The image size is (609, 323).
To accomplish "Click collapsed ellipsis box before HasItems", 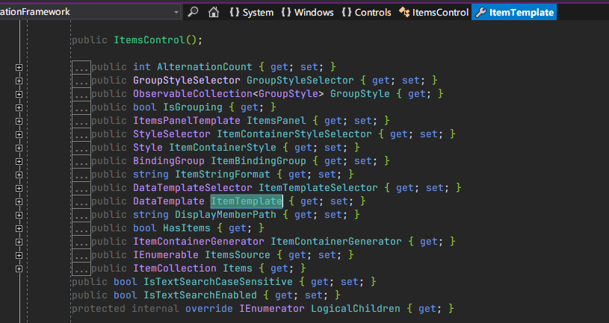I will (81, 228).
